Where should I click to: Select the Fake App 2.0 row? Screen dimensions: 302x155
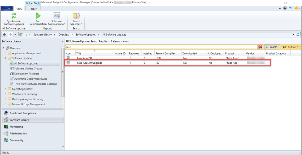click(167, 58)
